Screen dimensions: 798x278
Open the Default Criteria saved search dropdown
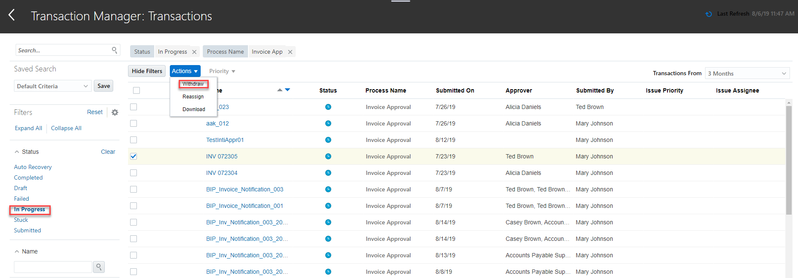(52, 86)
